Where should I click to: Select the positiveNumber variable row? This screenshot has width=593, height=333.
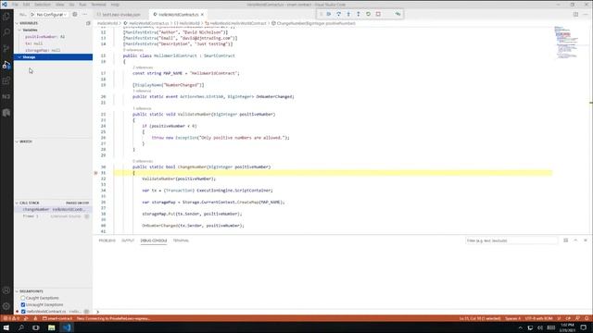54,37
